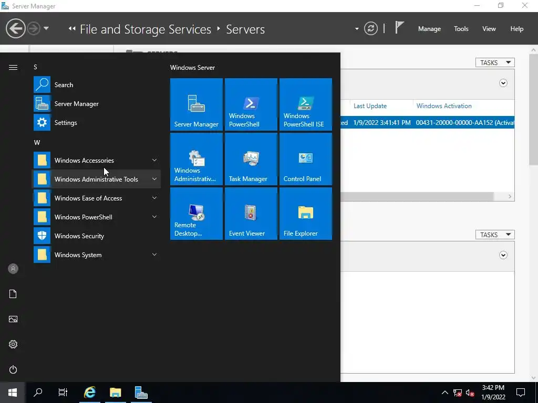Jump to the letter W group header
The image size is (538, 403).
[x=37, y=142]
